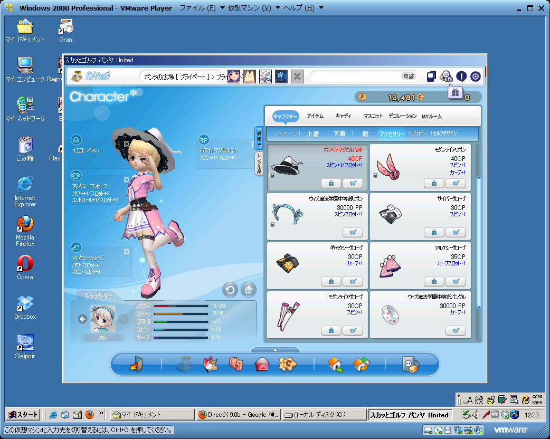Screen dimensions: 550x439
Task: Click the orange gear star icon in dock
Action: click(287, 364)
